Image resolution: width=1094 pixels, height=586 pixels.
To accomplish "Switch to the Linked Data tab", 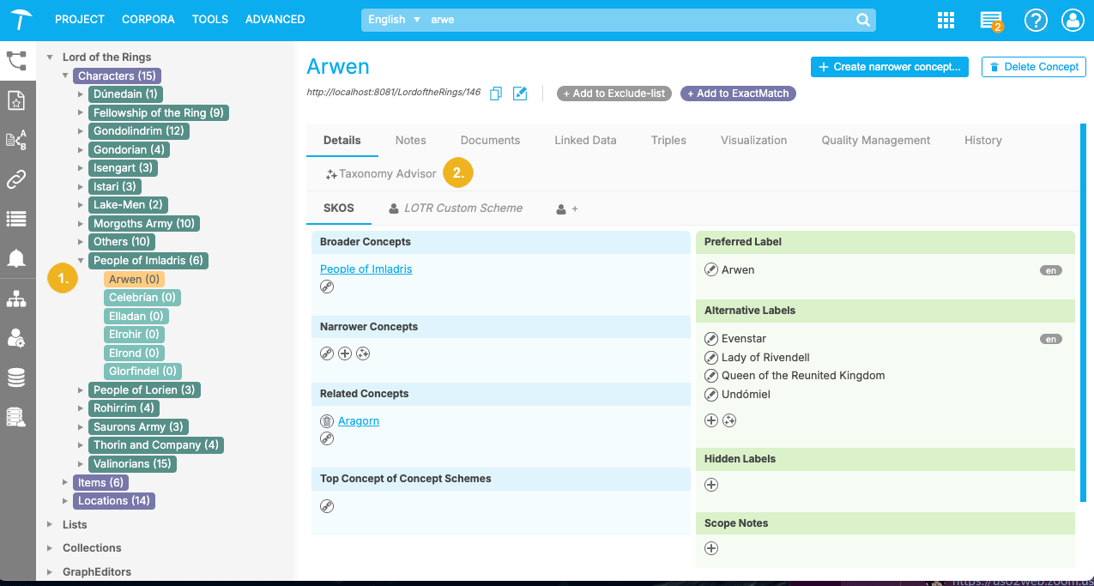I will pyautogui.click(x=585, y=140).
